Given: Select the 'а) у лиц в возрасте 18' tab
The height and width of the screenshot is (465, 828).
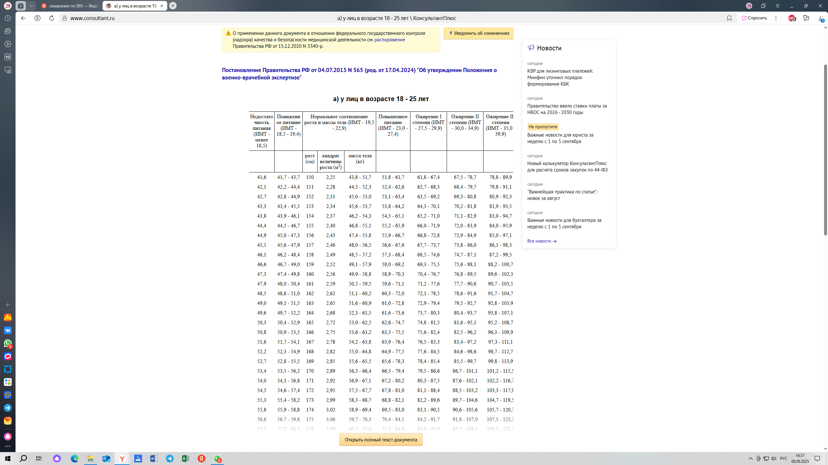Looking at the screenshot, I should coord(132,6).
